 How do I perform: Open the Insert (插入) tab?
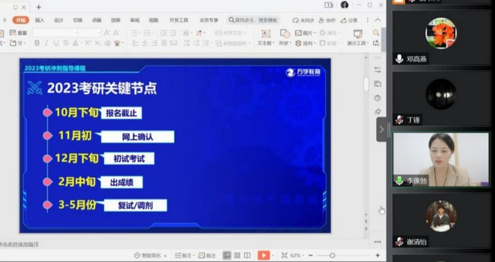point(40,20)
